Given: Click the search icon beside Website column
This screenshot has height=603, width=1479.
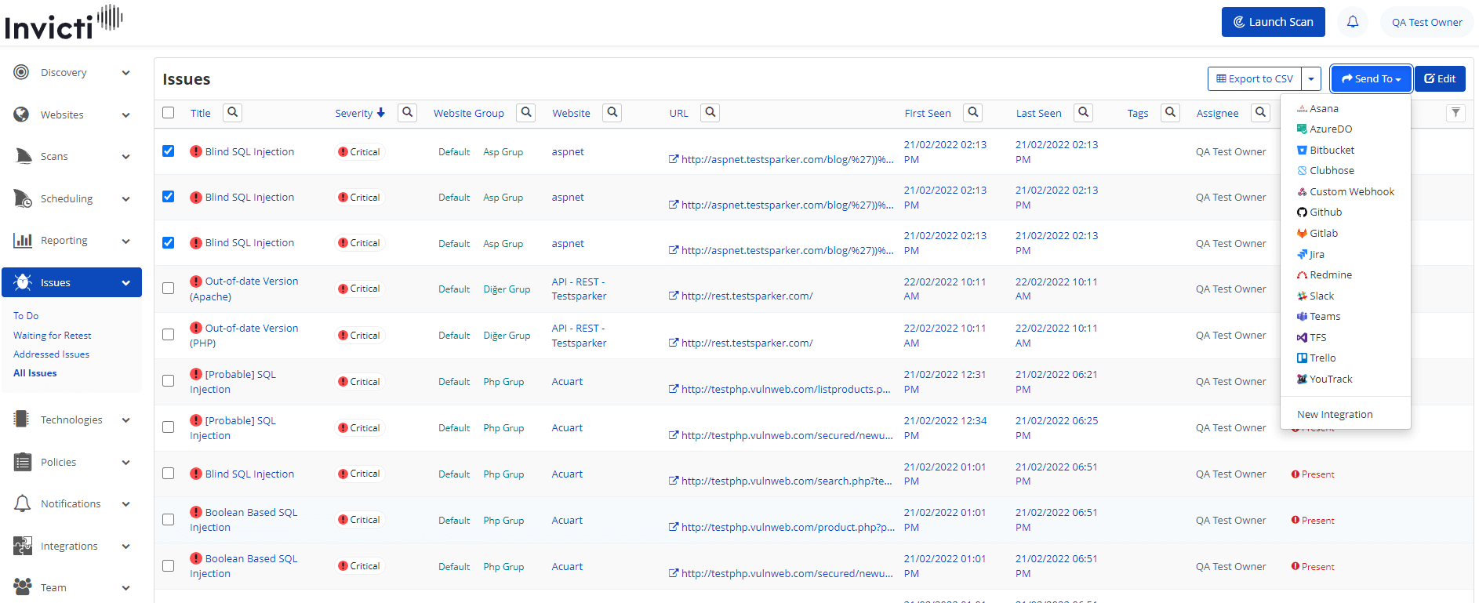Looking at the screenshot, I should pyautogui.click(x=612, y=112).
